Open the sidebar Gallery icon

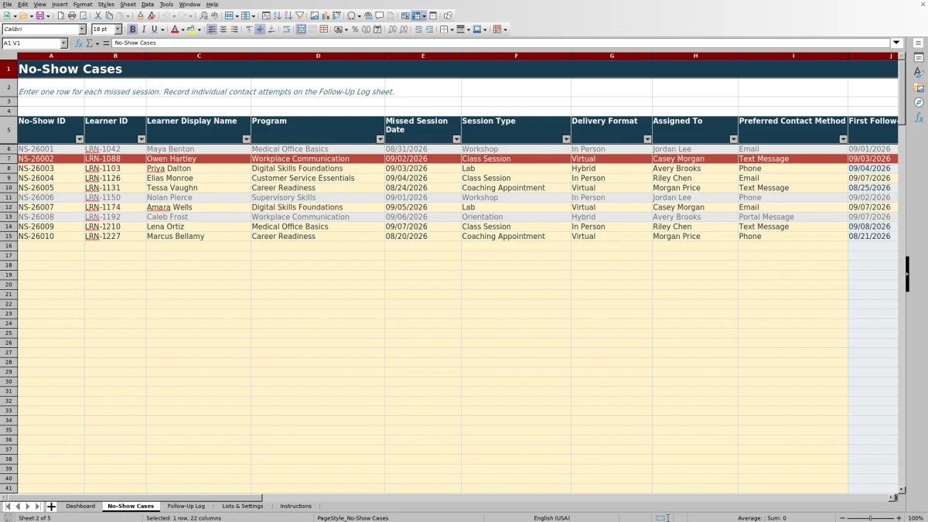(919, 87)
